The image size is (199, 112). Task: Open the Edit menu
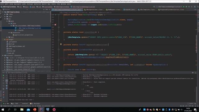(x=7, y=4)
